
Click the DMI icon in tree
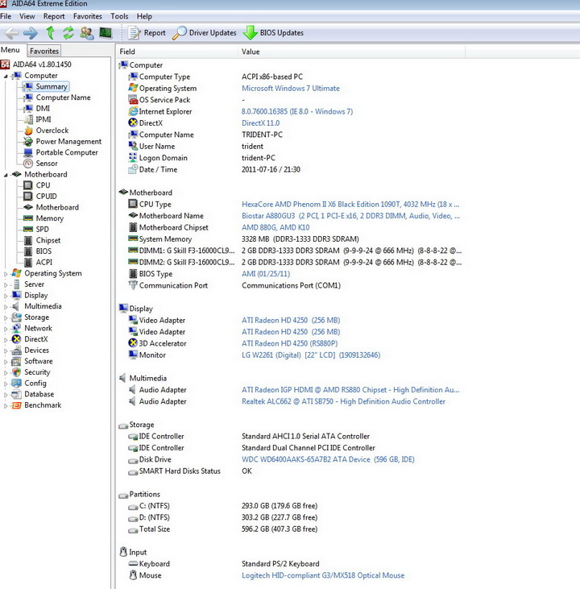28,109
